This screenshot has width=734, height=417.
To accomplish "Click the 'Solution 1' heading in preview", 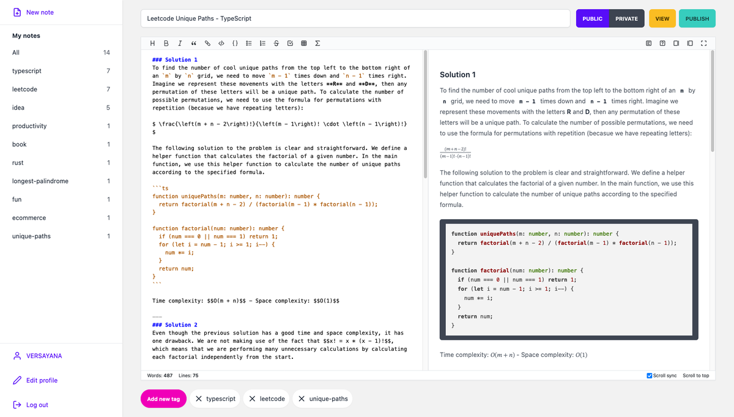I will (x=458, y=75).
